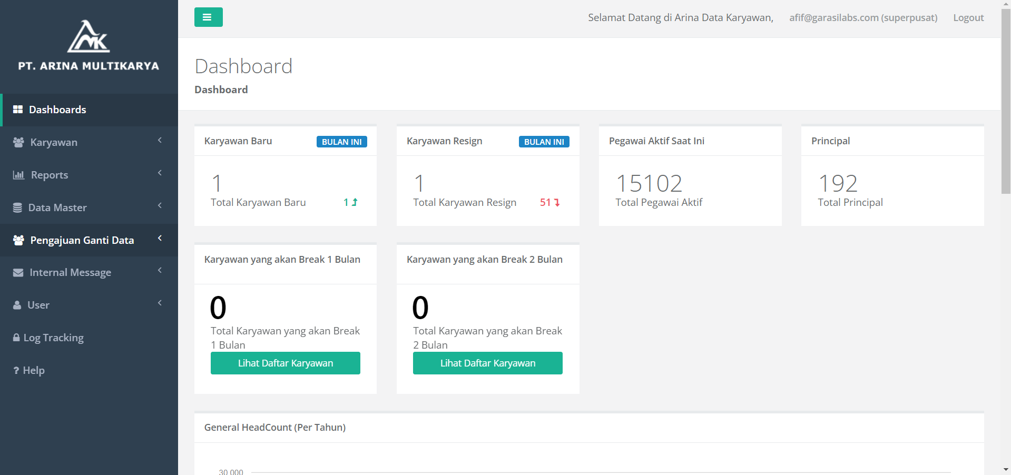Click the Log Tracking lock icon

click(16, 338)
